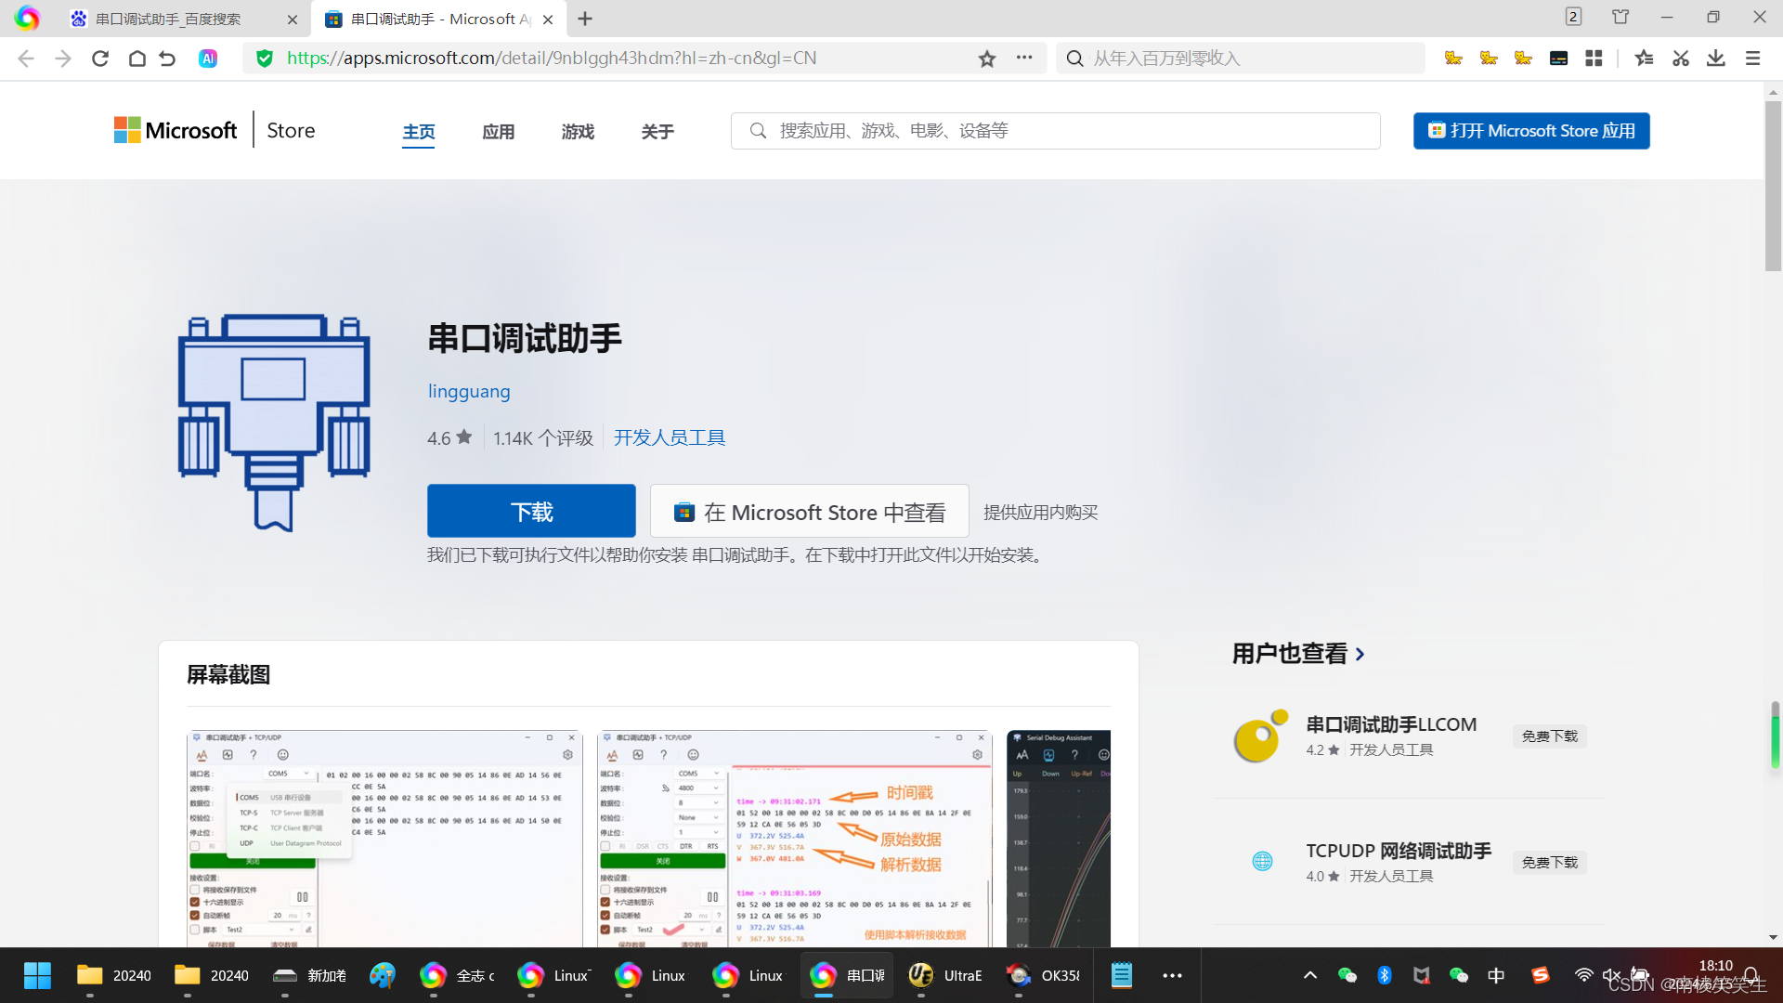Open the 新加卷 drive in taskbar

pos(310,975)
